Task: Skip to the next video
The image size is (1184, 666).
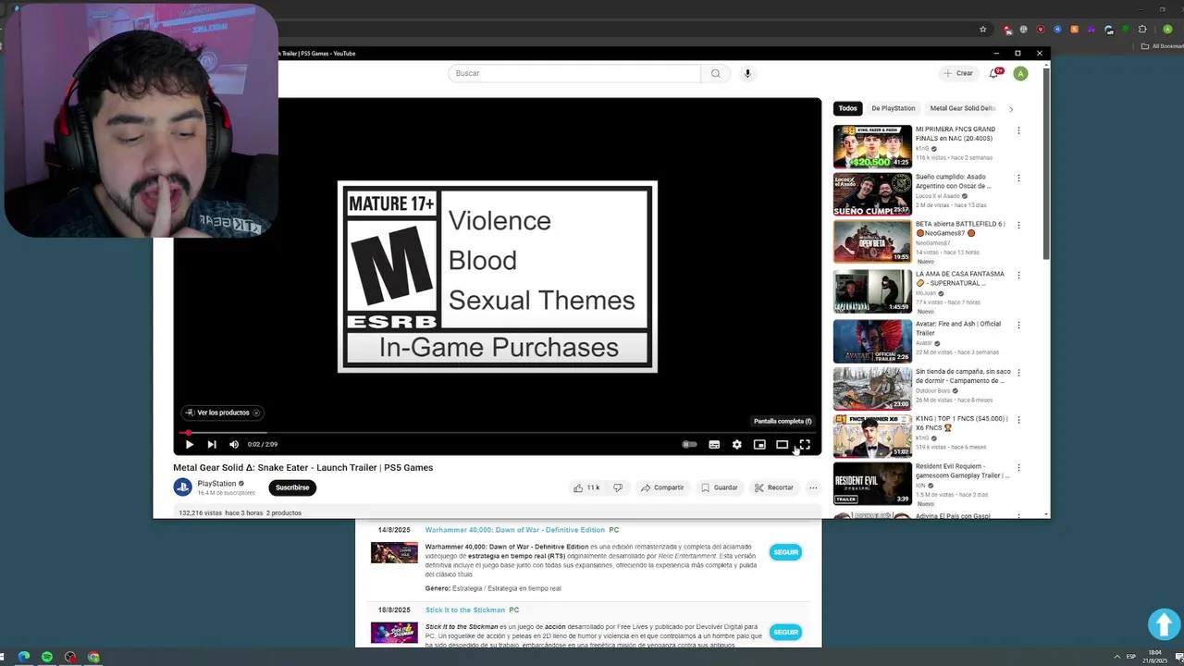Action: 212,445
